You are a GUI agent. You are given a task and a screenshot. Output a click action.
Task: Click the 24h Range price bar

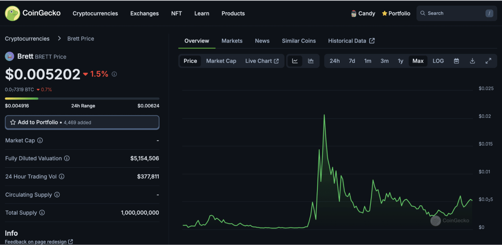pyautogui.click(x=82, y=99)
